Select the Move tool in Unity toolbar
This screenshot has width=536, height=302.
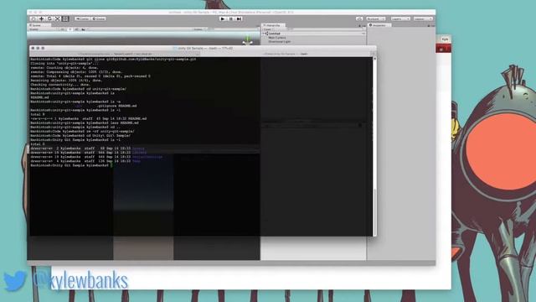[x=41, y=18]
